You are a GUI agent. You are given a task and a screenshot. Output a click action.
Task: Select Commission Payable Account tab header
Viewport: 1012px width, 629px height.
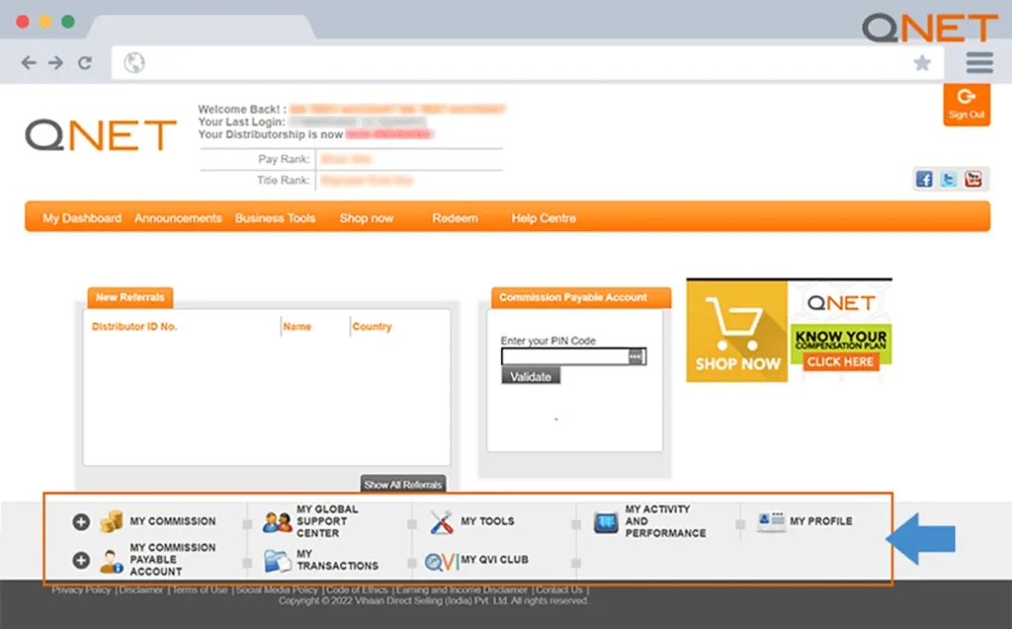(581, 297)
